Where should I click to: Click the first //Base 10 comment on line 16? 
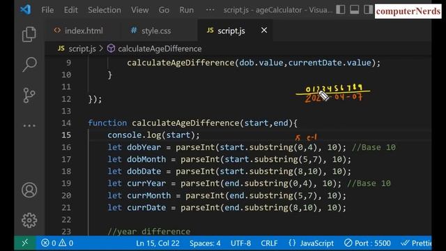[374, 147]
